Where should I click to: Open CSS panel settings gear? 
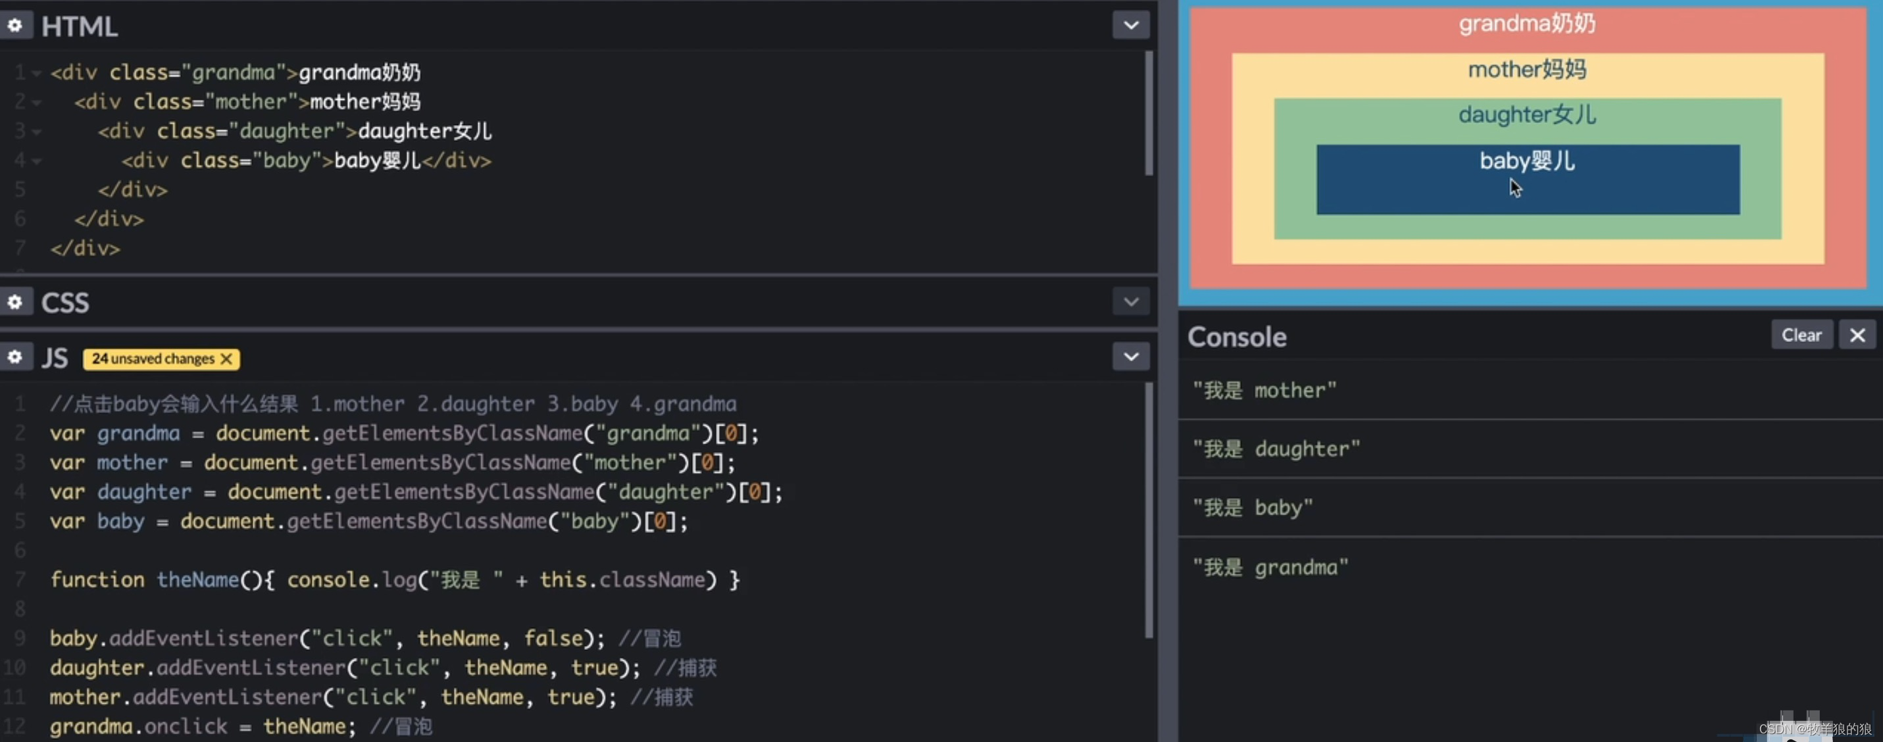(x=14, y=302)
